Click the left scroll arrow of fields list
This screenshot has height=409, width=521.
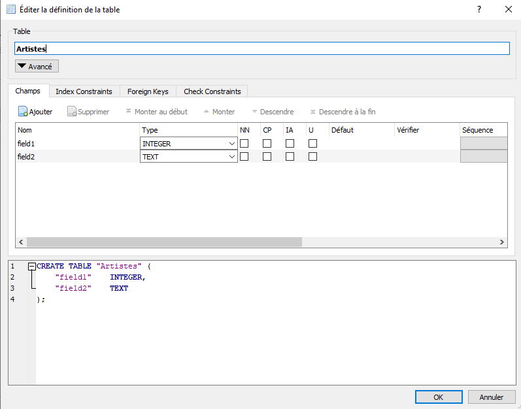click(21, 242)
